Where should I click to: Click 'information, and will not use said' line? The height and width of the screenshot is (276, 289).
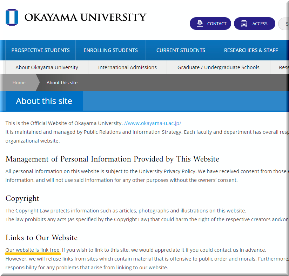(x=121, y=180)
